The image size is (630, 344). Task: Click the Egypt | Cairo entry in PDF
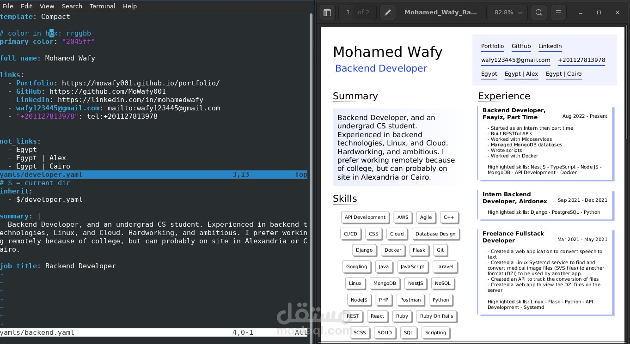pos(563,74)
